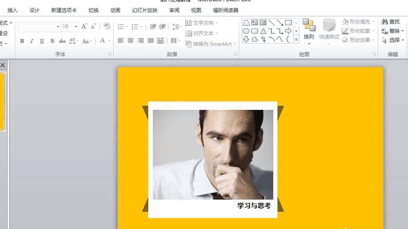Image resolution: width=408 pixels, height=229 pixels.
Task: Select curve shape
Action: (280, 39)
